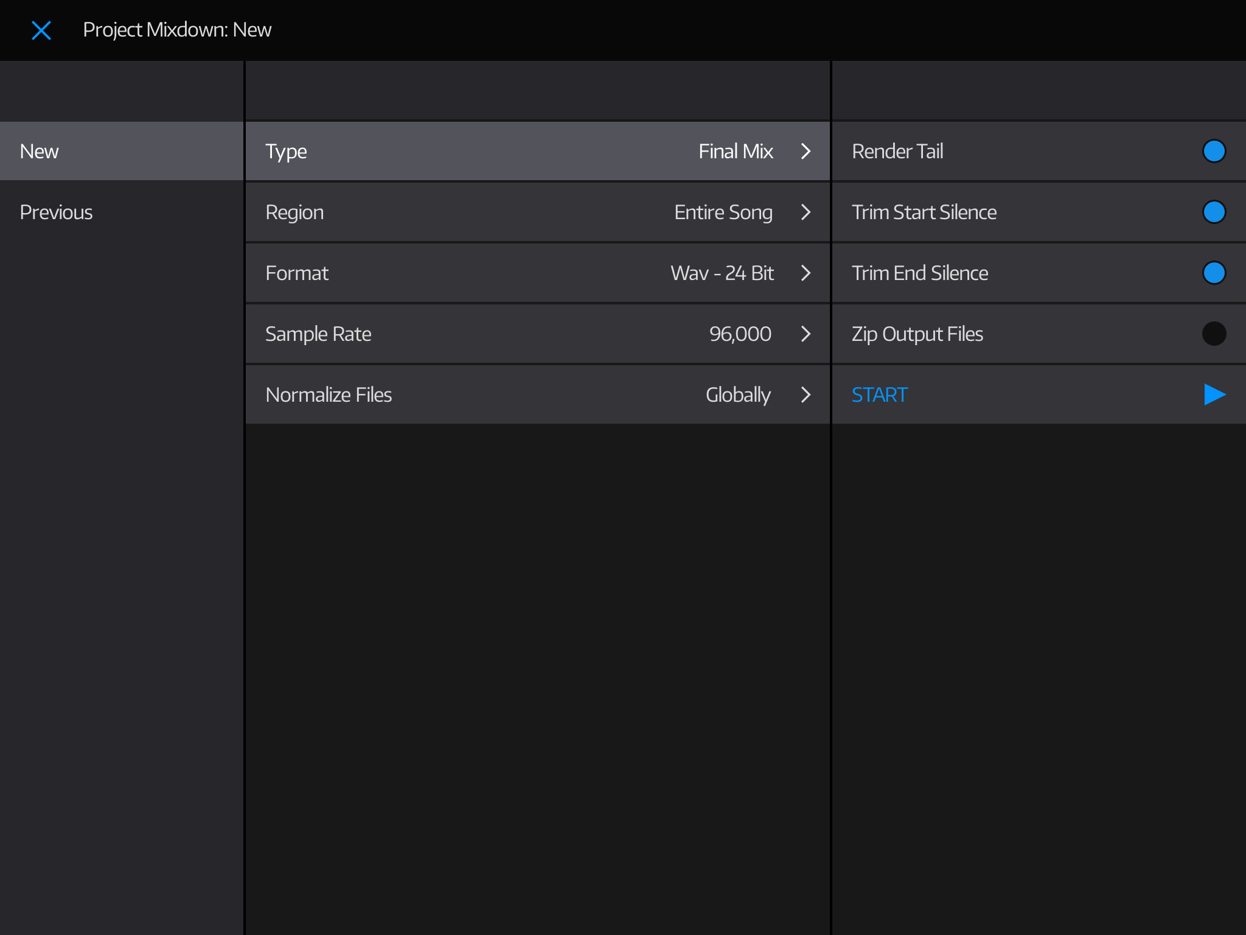
Task: Open the Type chevron arrow
Action: [806, 151]
